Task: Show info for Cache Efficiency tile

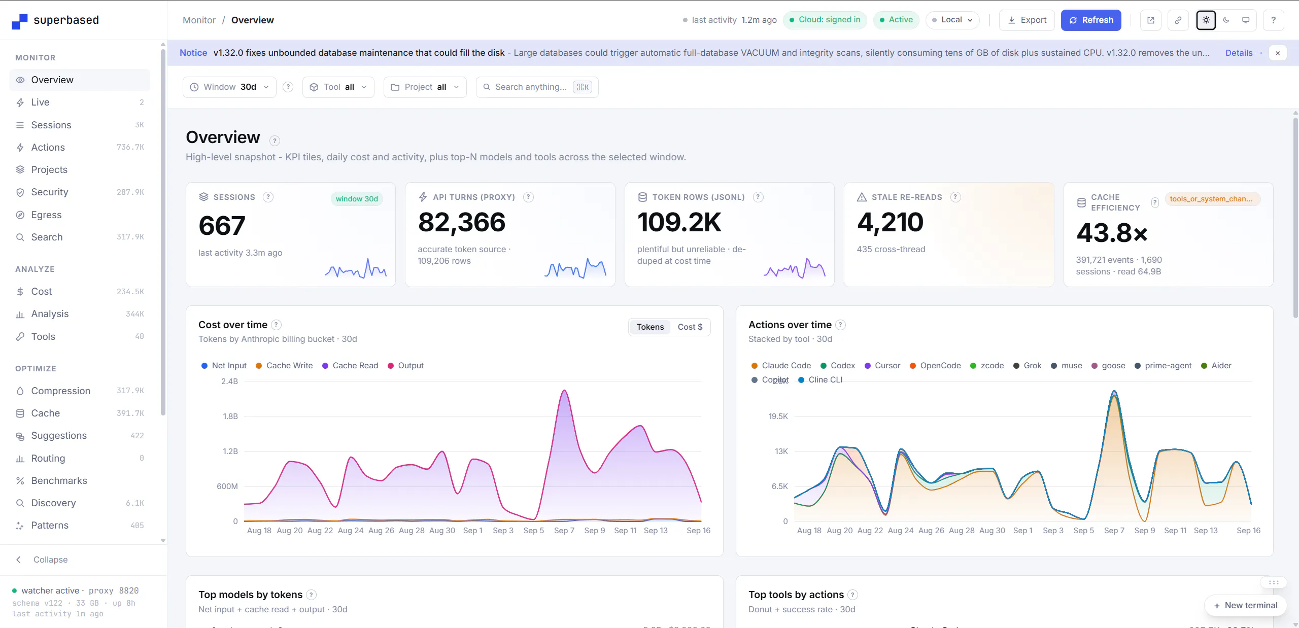Action: coord(1155,202)
